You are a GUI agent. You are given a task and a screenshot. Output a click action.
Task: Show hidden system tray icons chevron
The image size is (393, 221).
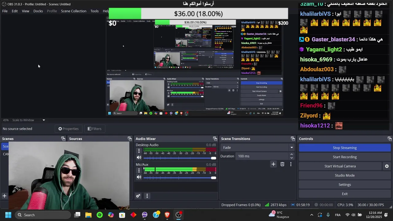click(x=312, y=215)
